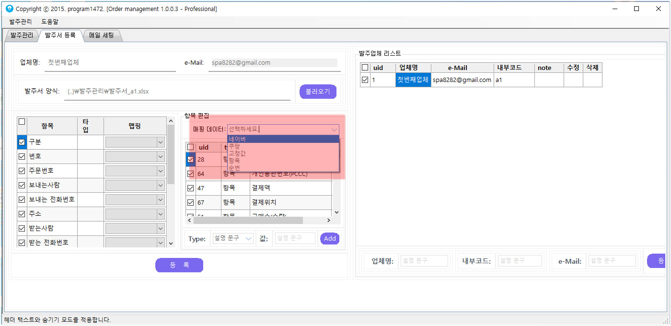Choose 네이버 from the mapping data list

[283, 139]
